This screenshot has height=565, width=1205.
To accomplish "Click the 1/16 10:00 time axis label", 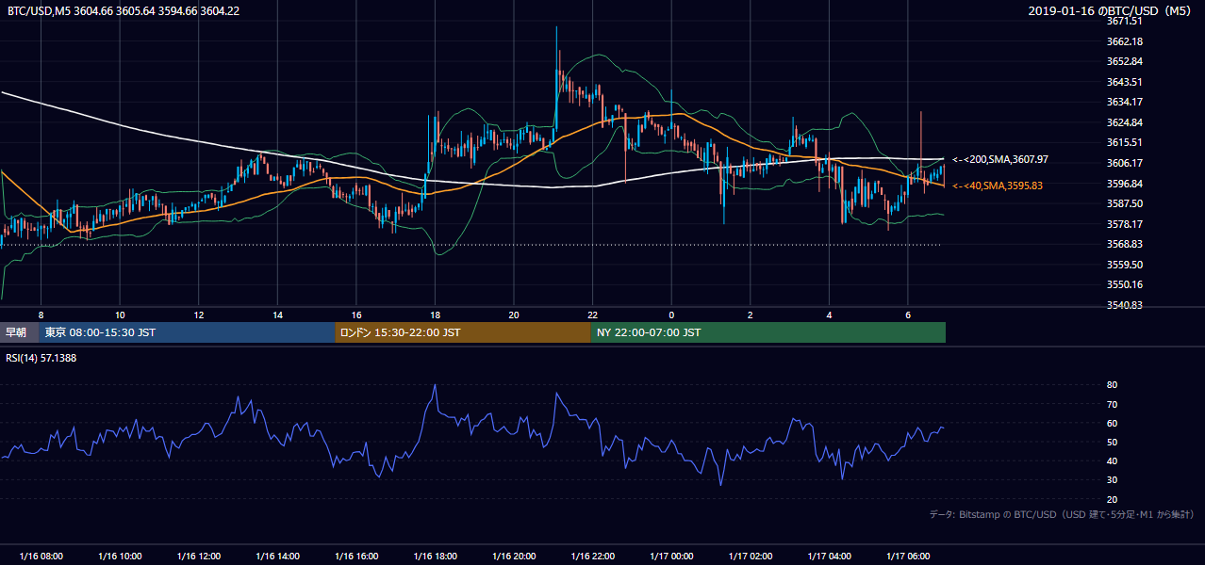I will (x=120, y=557).
